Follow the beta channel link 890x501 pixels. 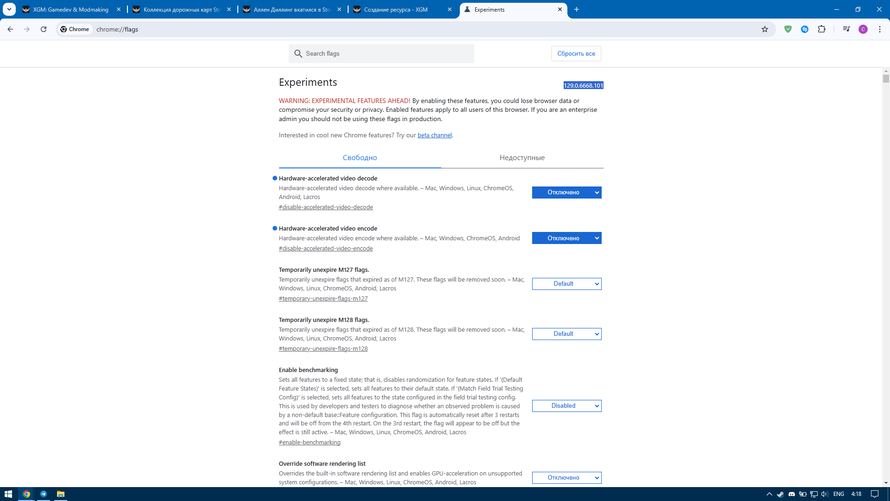434,135
